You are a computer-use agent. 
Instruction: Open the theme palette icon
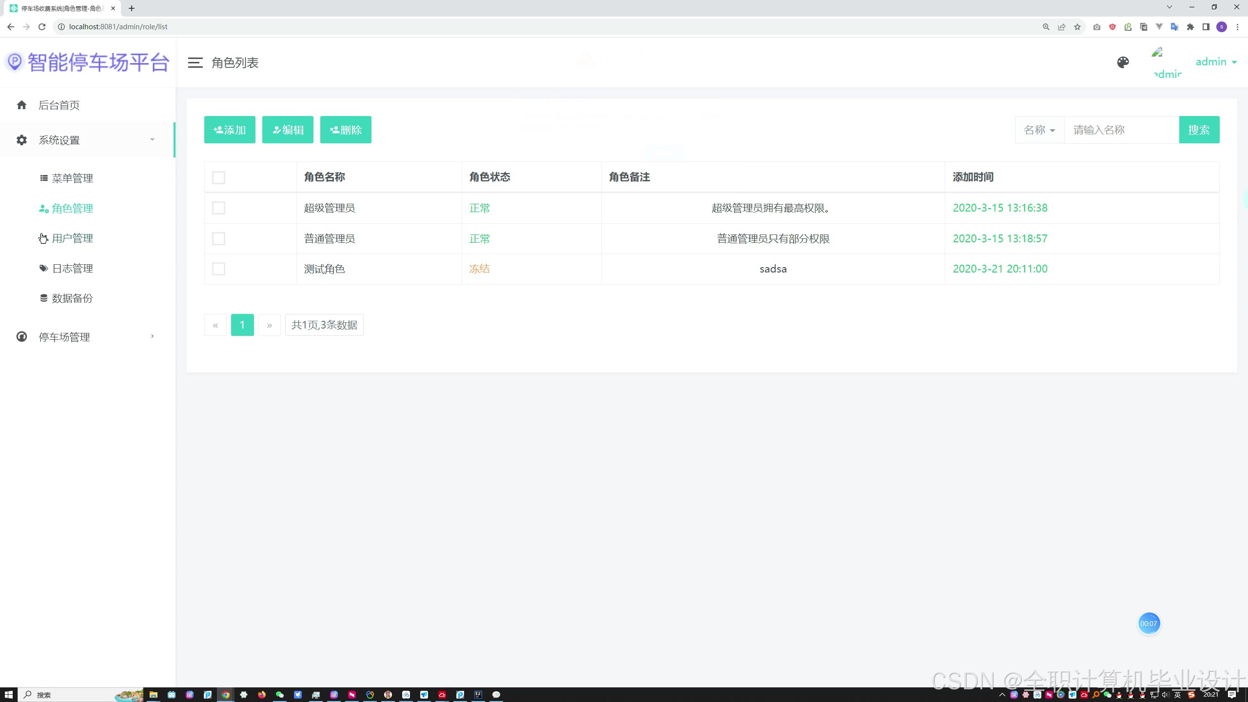coord(1123,62)
